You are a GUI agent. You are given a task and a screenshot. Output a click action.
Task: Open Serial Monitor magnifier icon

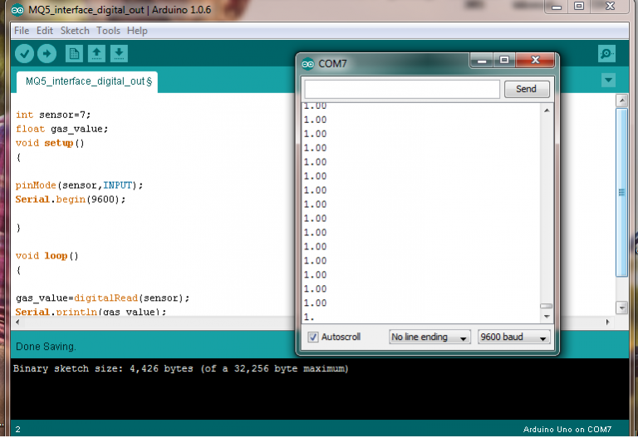point(606,54)
